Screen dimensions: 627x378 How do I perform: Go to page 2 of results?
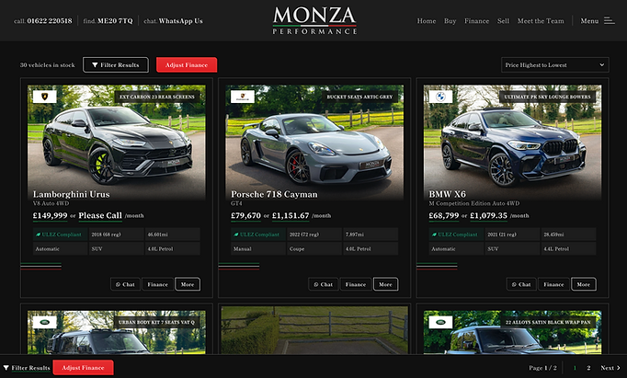click(x=588, y=368)
